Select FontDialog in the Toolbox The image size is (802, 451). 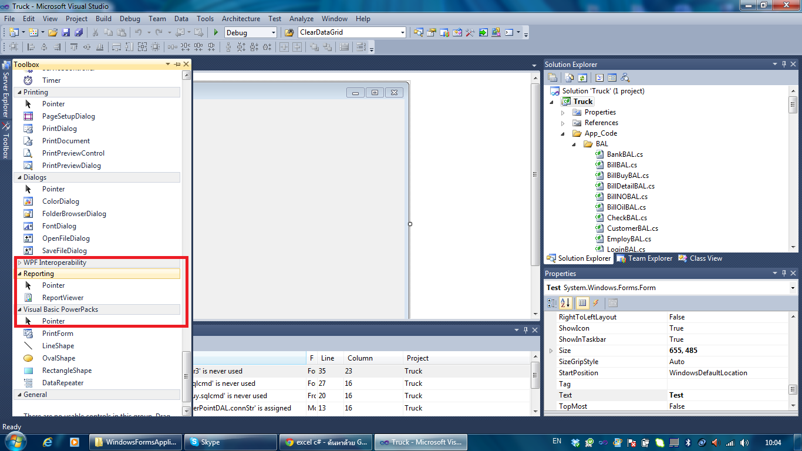click(59, 226)
